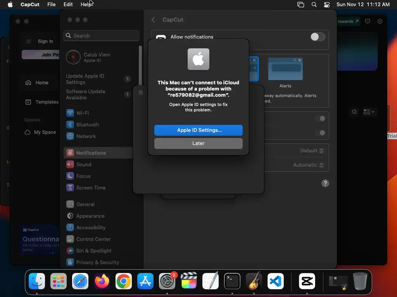Open Control Center in menu bar
Viewport: 397px width, 297px height.
(x=327, y=5)
